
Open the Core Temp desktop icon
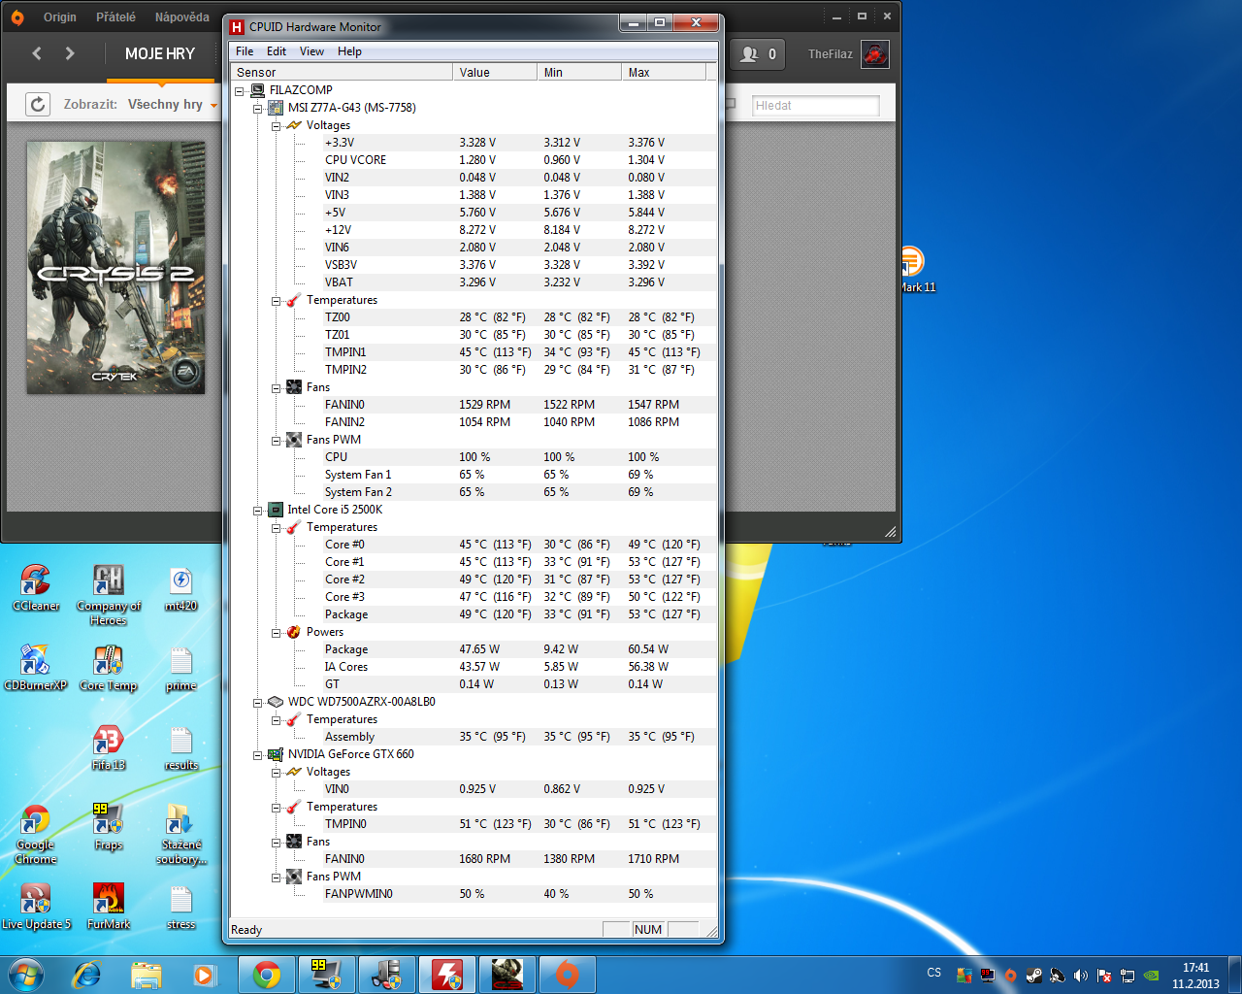point(109,668)
